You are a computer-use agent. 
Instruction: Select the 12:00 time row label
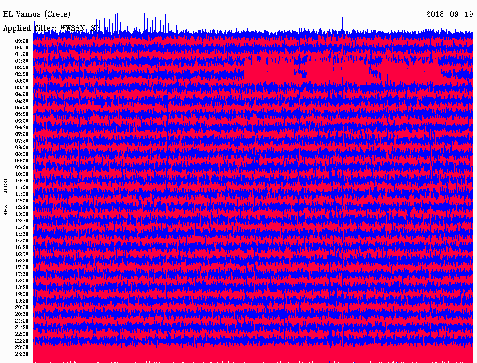(22, 201)
